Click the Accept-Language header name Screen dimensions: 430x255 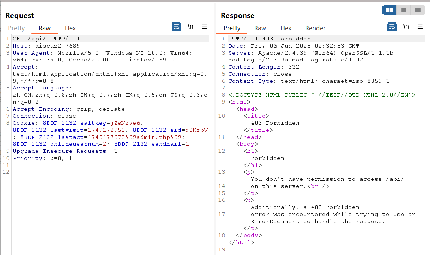[40, 88]
